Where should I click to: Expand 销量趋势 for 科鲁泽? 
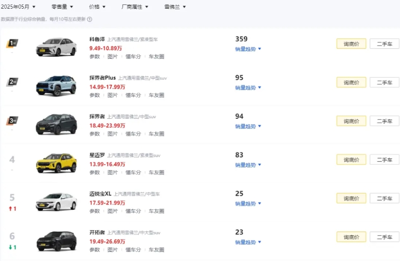coord(248,49)
